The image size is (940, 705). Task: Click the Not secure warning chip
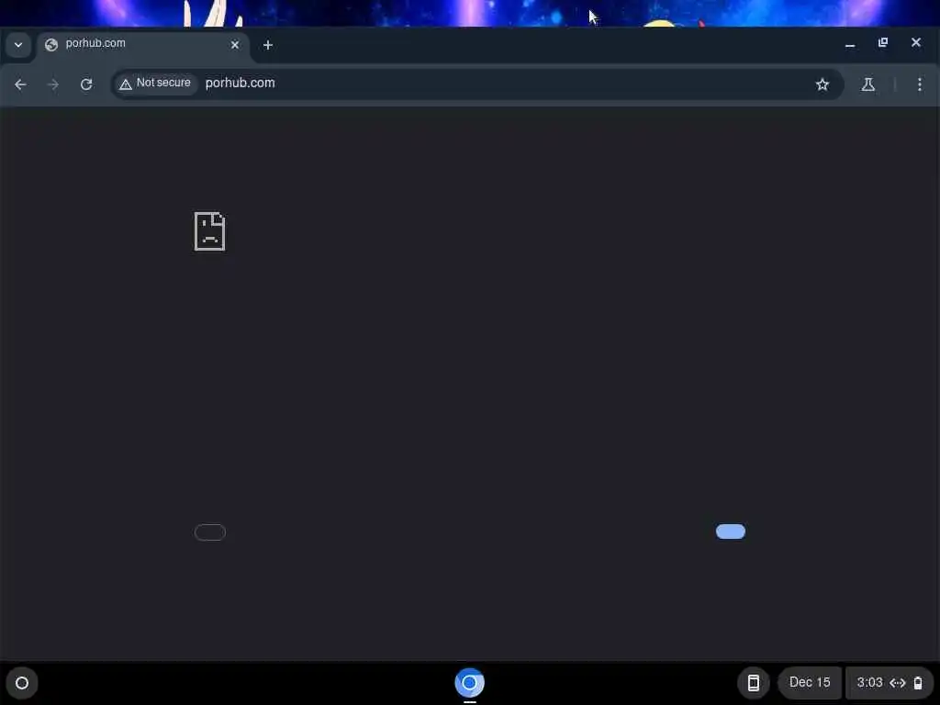click(156, 84)
